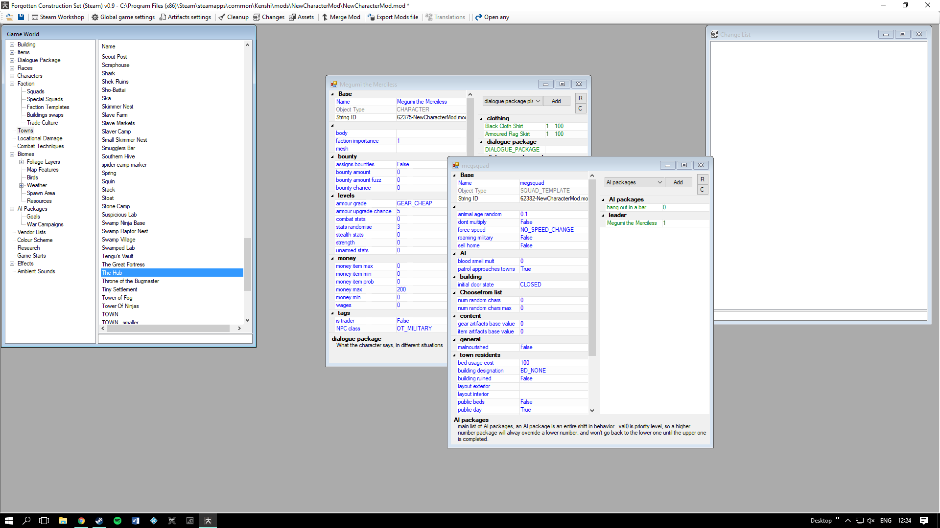Click the Open file icon in toolbar
This screenshot has height=528, width=940.
9,17
